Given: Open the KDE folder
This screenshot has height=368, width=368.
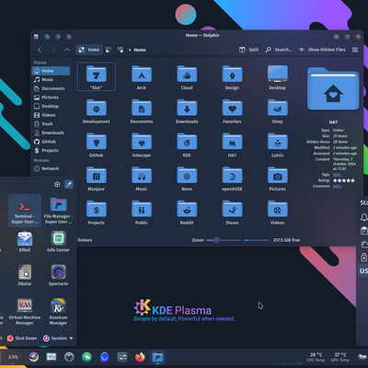Looking at the screenshot, I should (x=187, y=144).
